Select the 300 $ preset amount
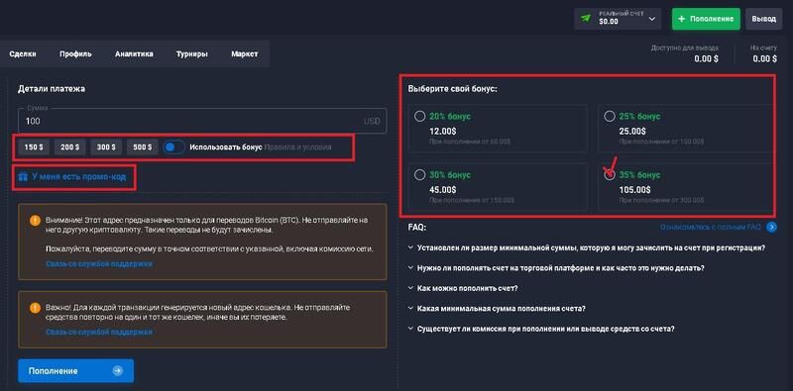 click(x=106, y=147)
